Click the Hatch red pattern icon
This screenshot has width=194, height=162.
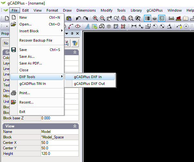(x=123, y=26)
